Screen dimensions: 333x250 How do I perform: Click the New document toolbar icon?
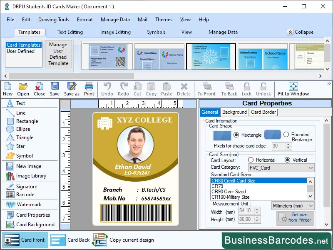7,89
